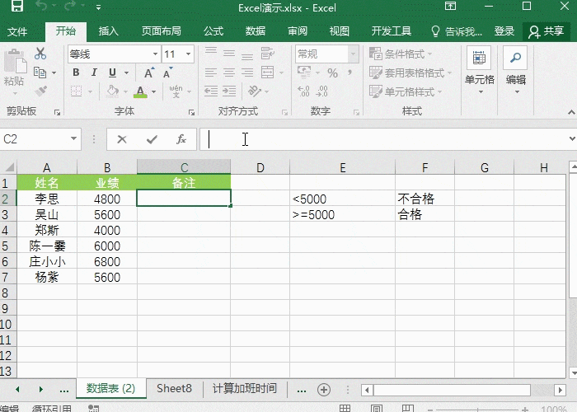The image size is (577, 412).
Task: Collapse the ribbon with the chevron
Action: click(x=571, y=112)
